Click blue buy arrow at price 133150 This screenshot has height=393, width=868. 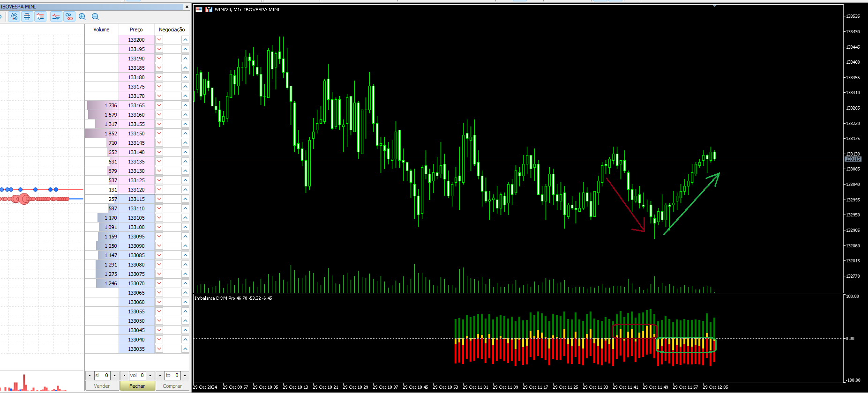click(185, 133)
